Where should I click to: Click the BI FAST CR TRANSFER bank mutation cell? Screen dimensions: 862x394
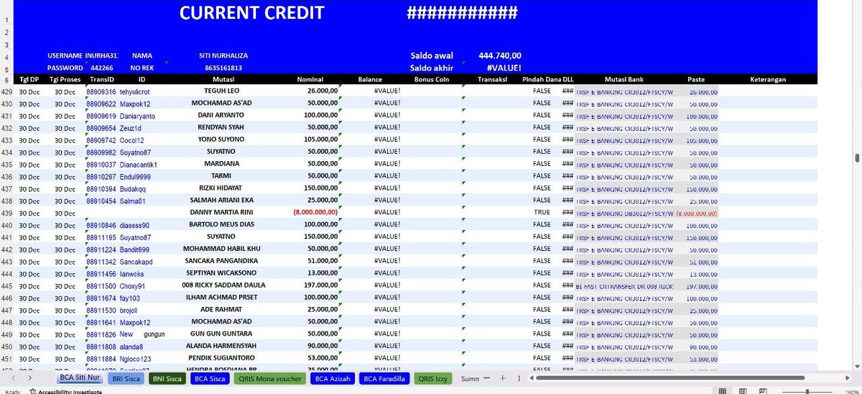624,286
